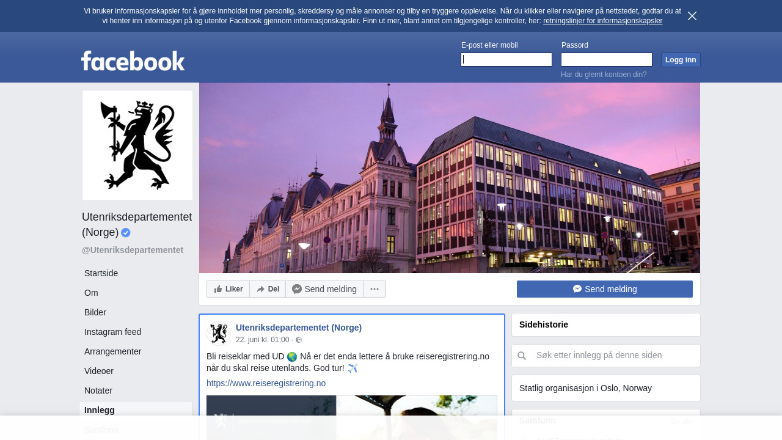This screenshot has height=440, width=782.
Task: Open the link https://www.reiseregistrering.no
Action: (x=266, y=383)
